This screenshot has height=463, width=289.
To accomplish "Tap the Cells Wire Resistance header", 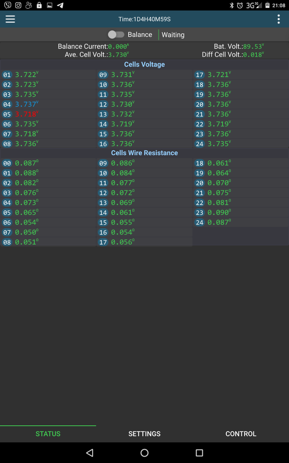I will pos(144,153).
